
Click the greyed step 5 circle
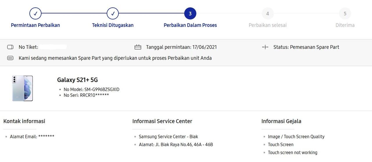(x=345, y=13)
